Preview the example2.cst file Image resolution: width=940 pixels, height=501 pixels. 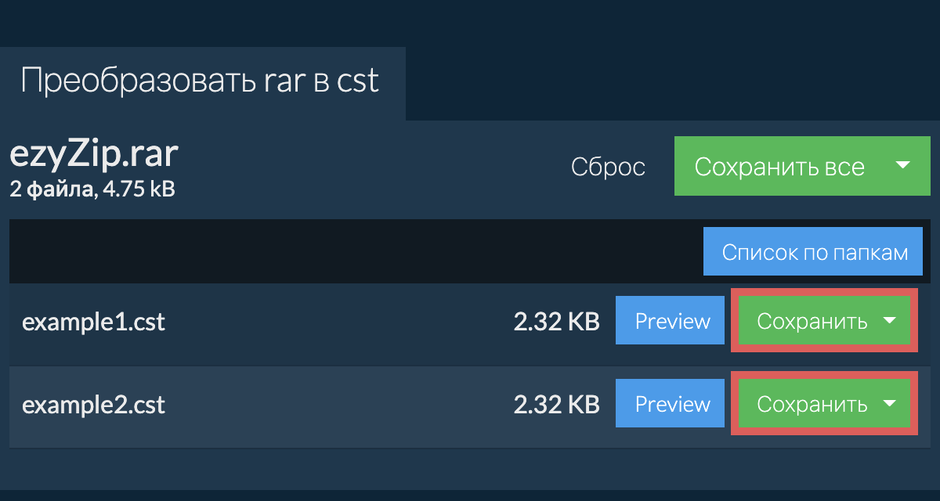click(x=672, y=404)
